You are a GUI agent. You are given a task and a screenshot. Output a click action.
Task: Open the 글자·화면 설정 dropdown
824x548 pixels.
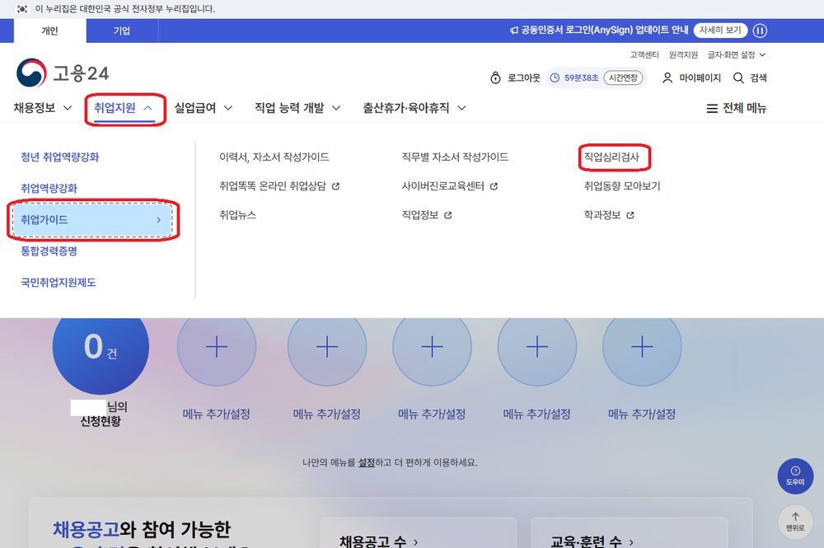(x=736, y=54)
